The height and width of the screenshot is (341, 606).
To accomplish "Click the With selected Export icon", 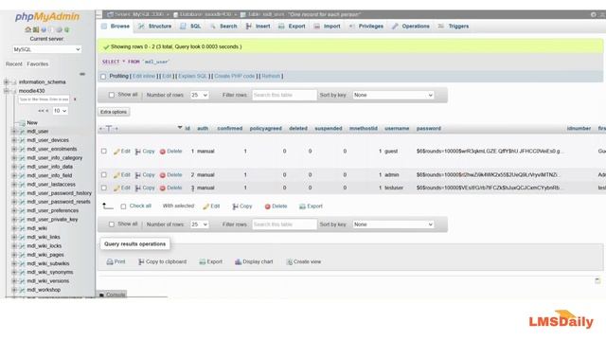I will 302,206.
